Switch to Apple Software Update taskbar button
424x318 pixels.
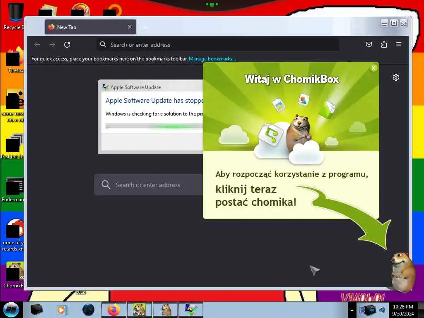click(190, 310)
